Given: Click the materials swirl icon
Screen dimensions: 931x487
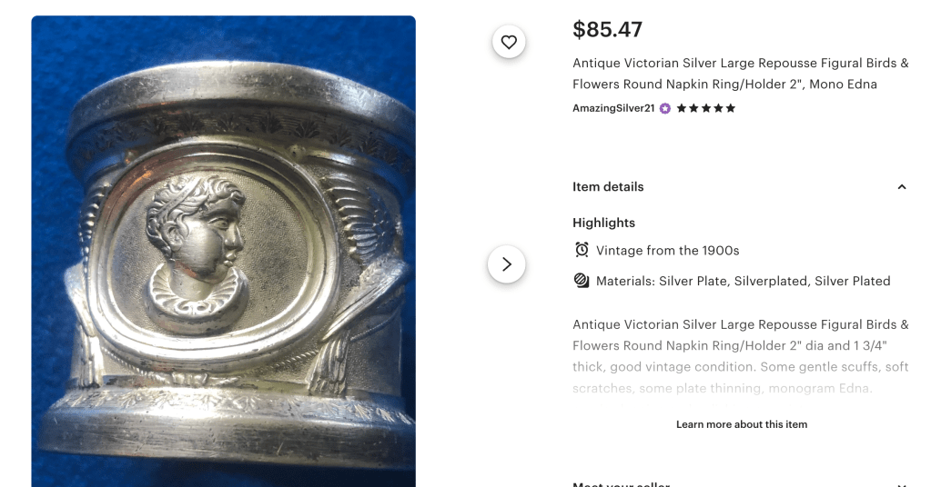Looking at the screenshot, I should click(582, 281).
